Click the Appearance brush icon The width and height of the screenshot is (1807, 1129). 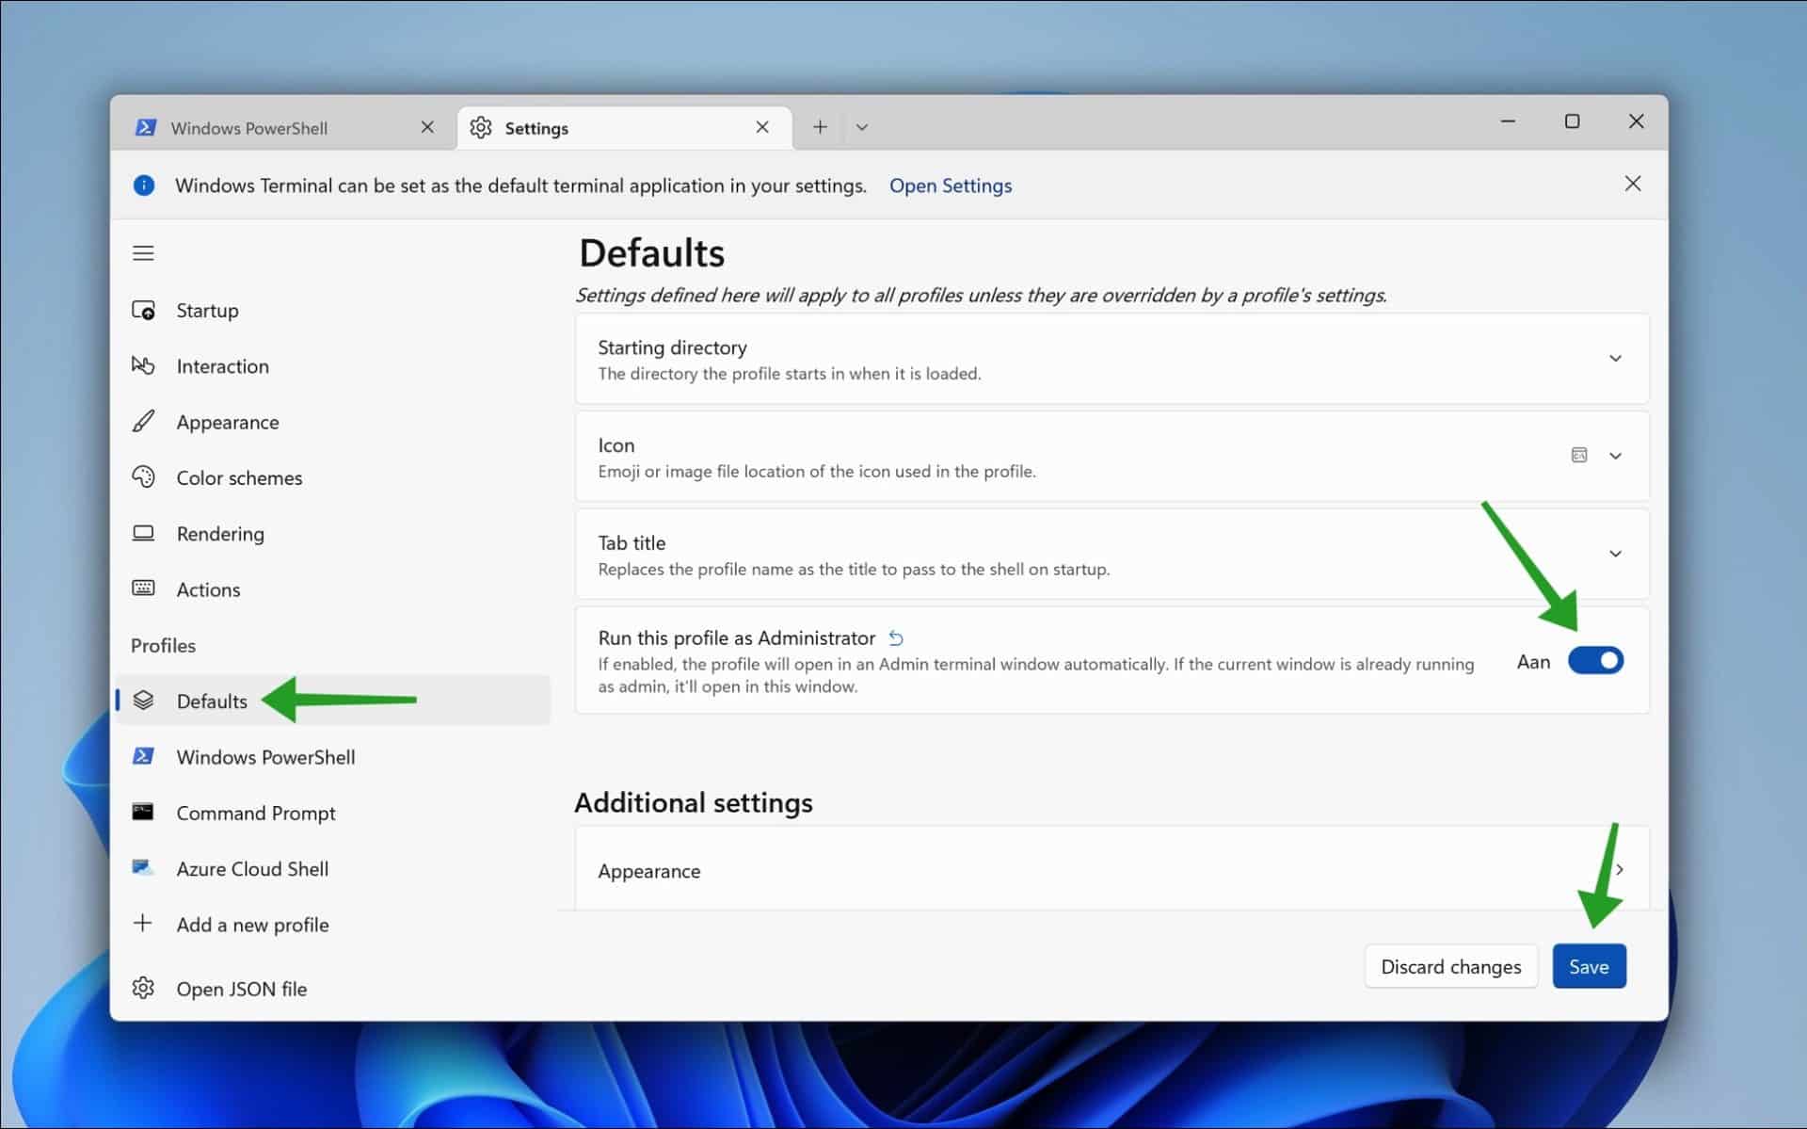(143, 421)
